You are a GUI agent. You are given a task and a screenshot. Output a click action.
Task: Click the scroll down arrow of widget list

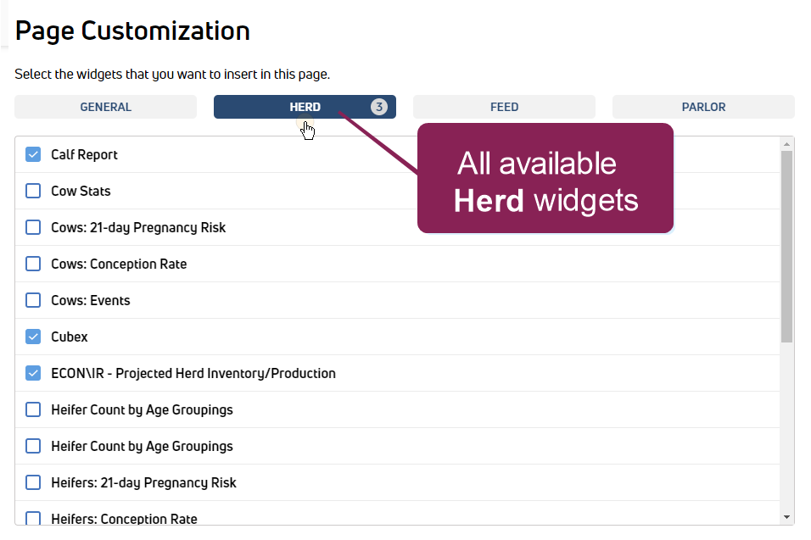coord(787,517)
